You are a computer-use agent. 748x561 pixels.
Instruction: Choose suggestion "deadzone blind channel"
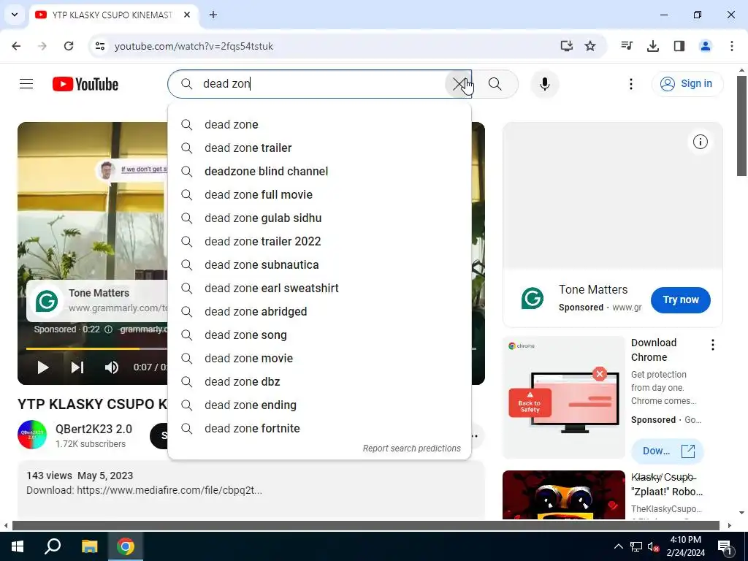point(320,171)
